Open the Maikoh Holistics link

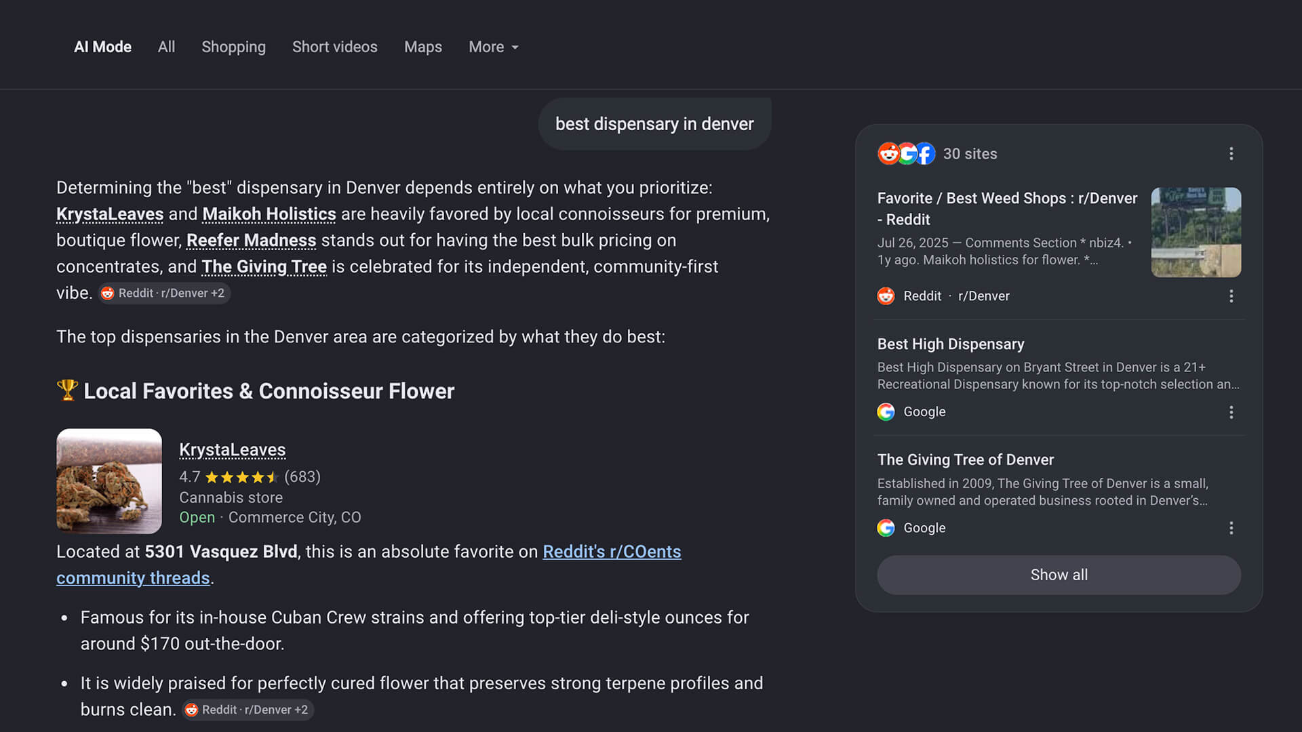point(269,214)
